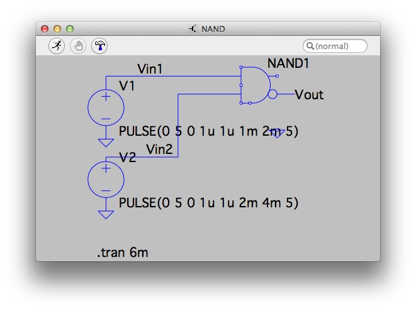Click the ground symbol beneath V2
This screenshot has height=311, width=416.
[x=106, y=214]
